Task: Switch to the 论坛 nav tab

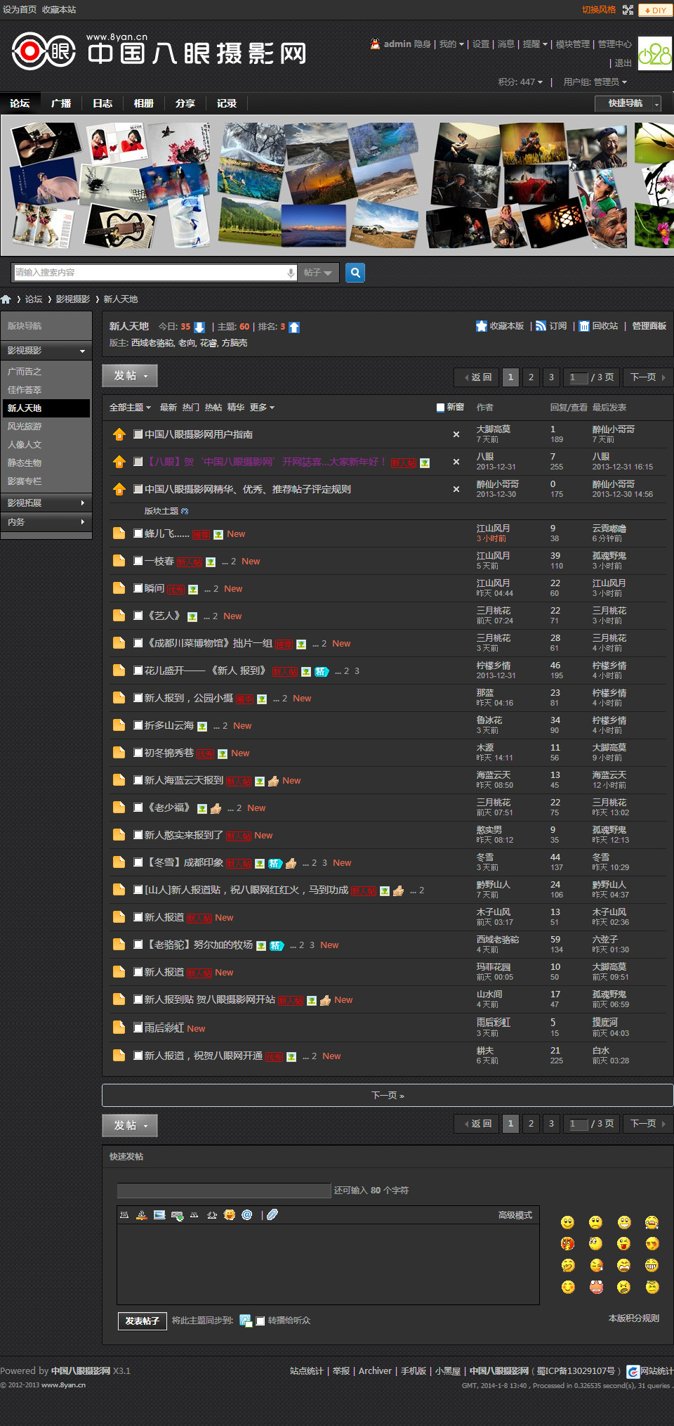Action: (20, 103)
